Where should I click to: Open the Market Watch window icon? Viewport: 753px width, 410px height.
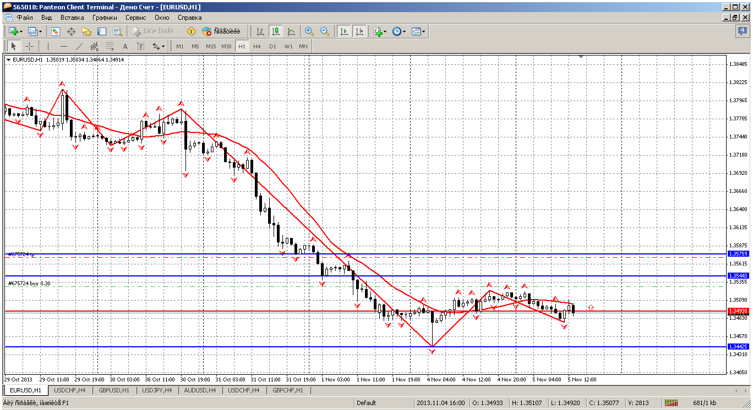tap(56, 32)
